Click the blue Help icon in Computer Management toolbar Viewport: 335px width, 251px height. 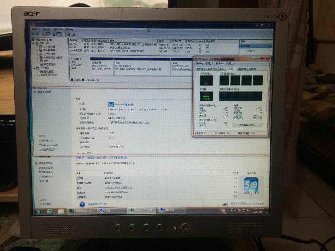[54, 34]
